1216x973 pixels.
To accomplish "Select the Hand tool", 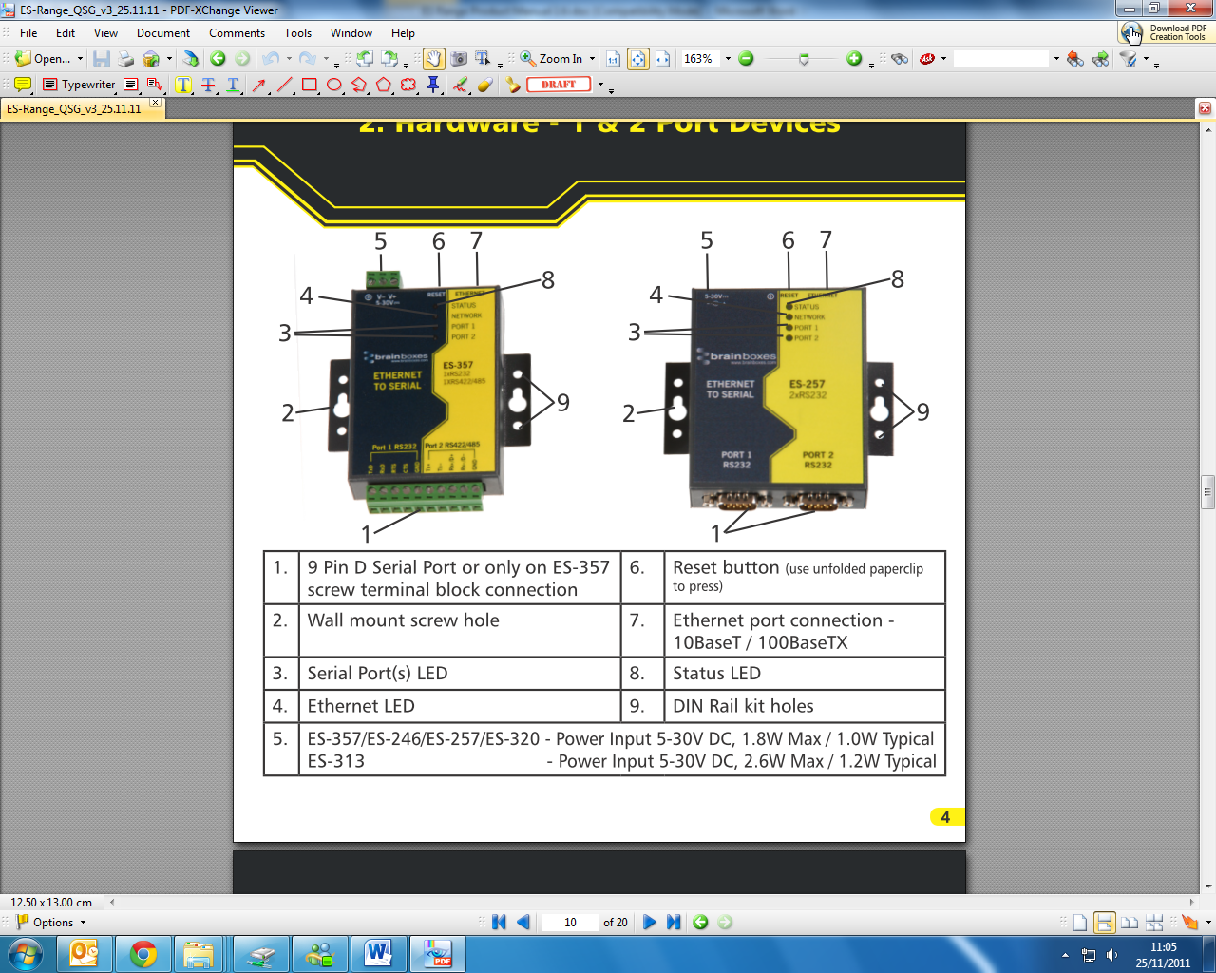I will tap(433, 58).
